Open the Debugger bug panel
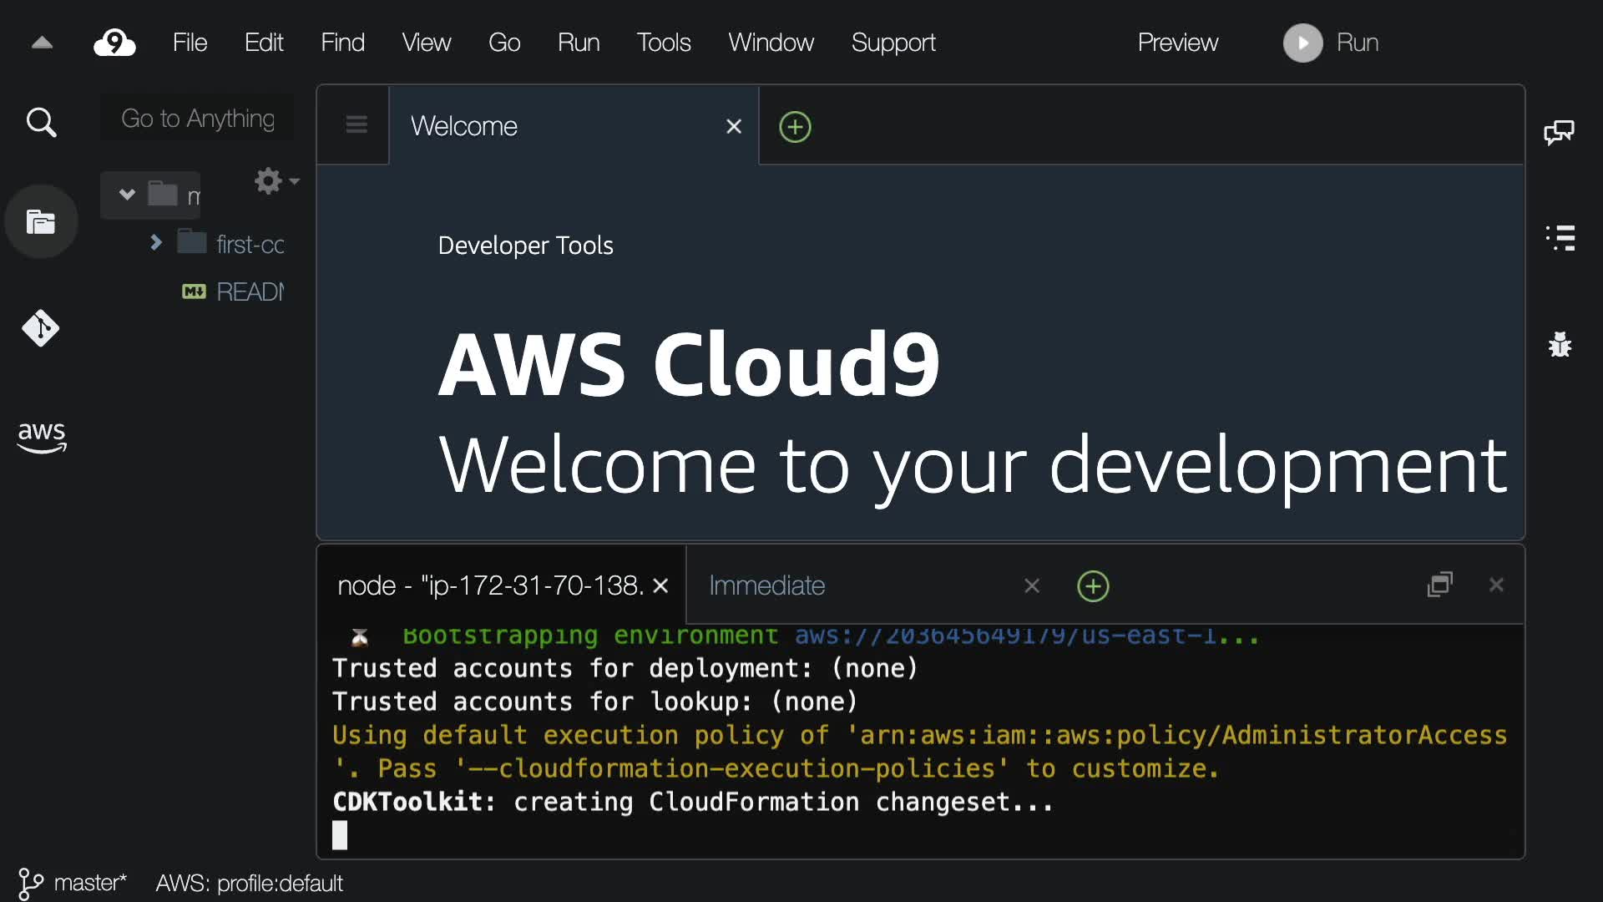Viewport: 1603px width, 902px height. (1560, 344)
